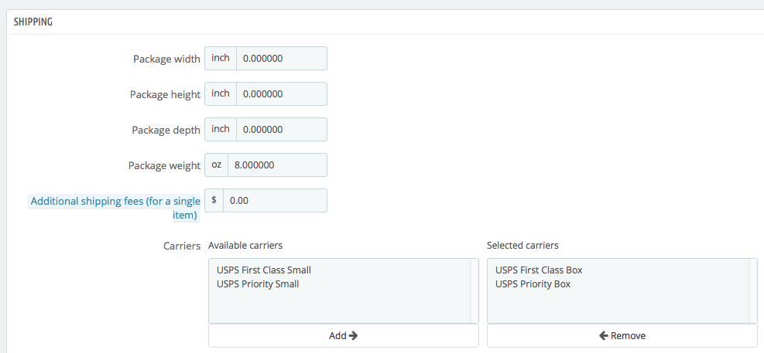This screenshot has width=764, height=353.
Task: Click the SHIPPING panel header
Action: point(385,22)
